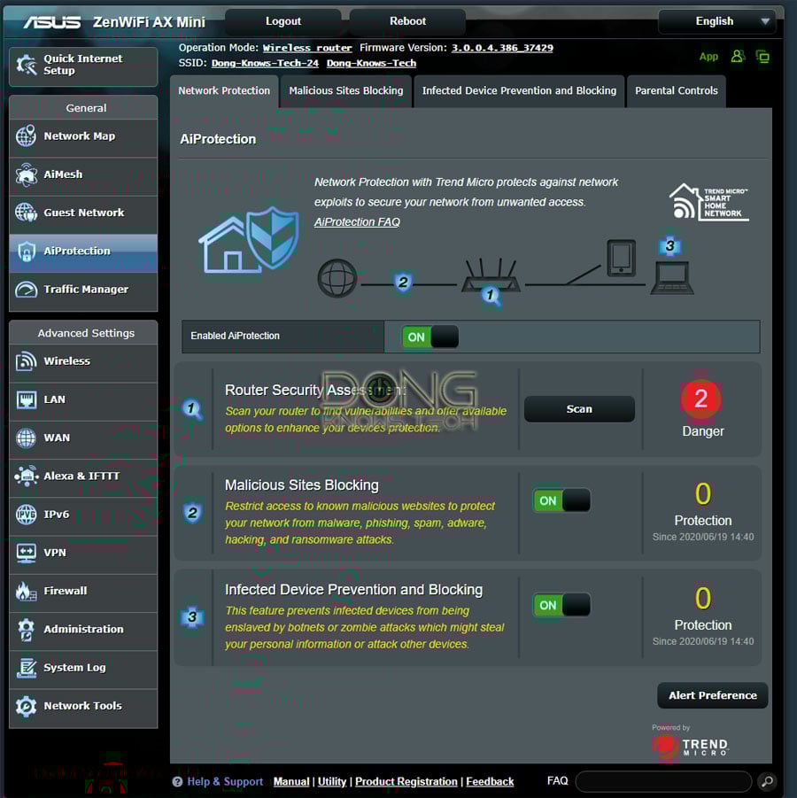This screenshot has width=797, height=798.
Task: Click the Firewall menu label
Action: (66, 591)
